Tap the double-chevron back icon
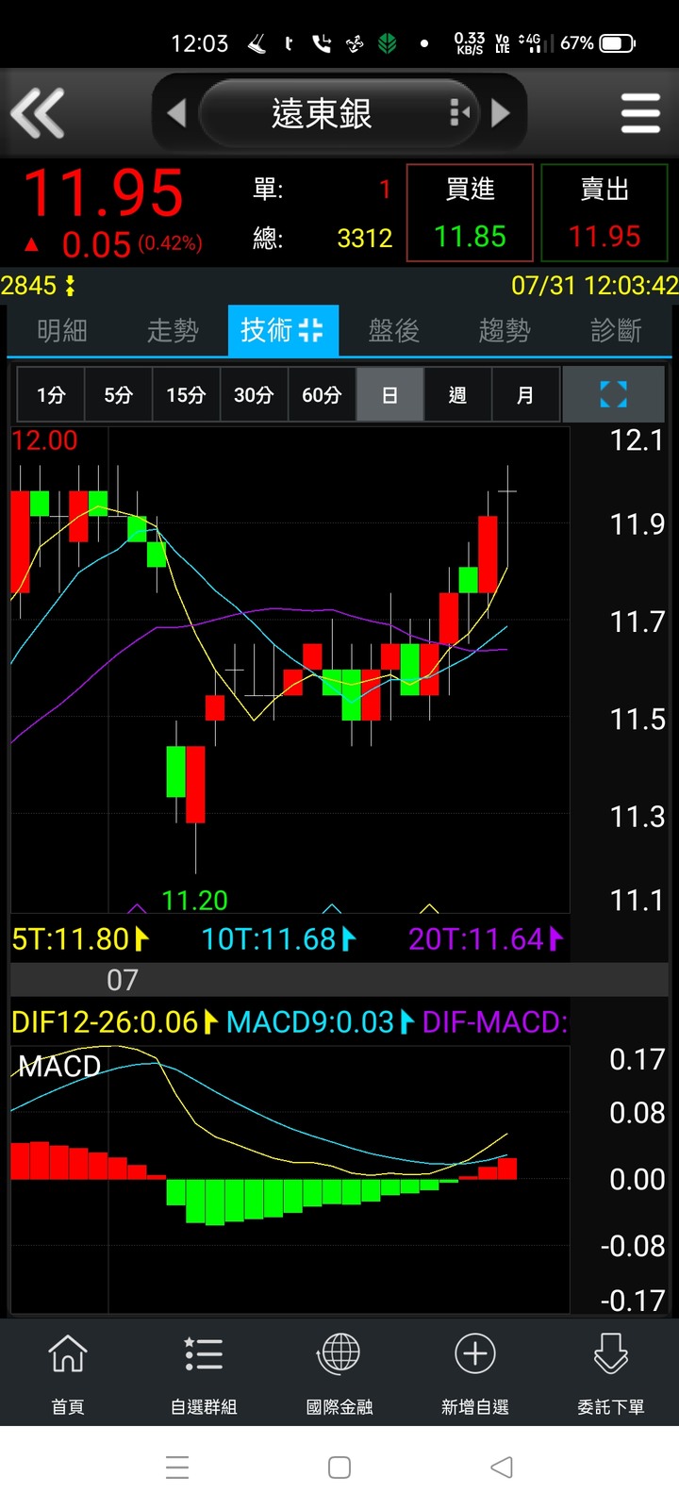 (38, 113)
